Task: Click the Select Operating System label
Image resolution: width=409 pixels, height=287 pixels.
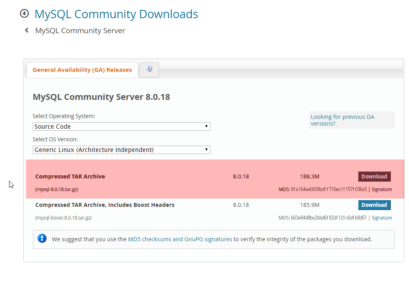Action: pyautogui.click(x=64, y=116)
